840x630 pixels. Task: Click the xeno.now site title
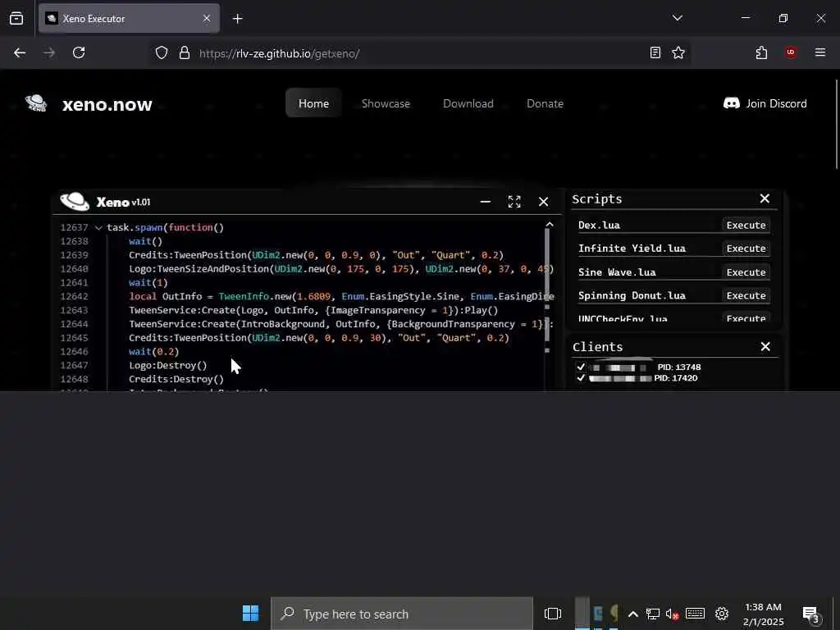pos(107,104)
